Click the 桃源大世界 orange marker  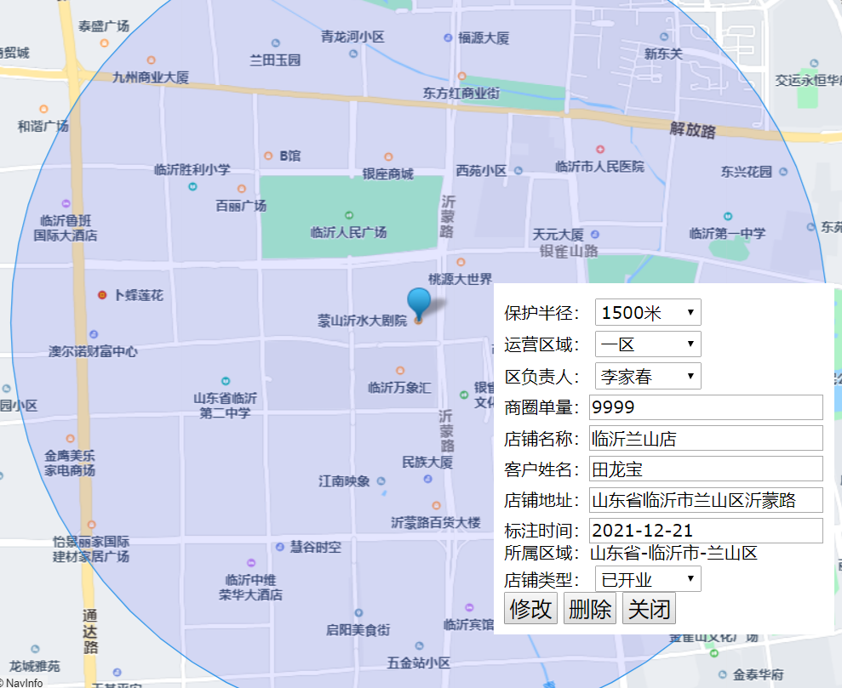point(461,262)
